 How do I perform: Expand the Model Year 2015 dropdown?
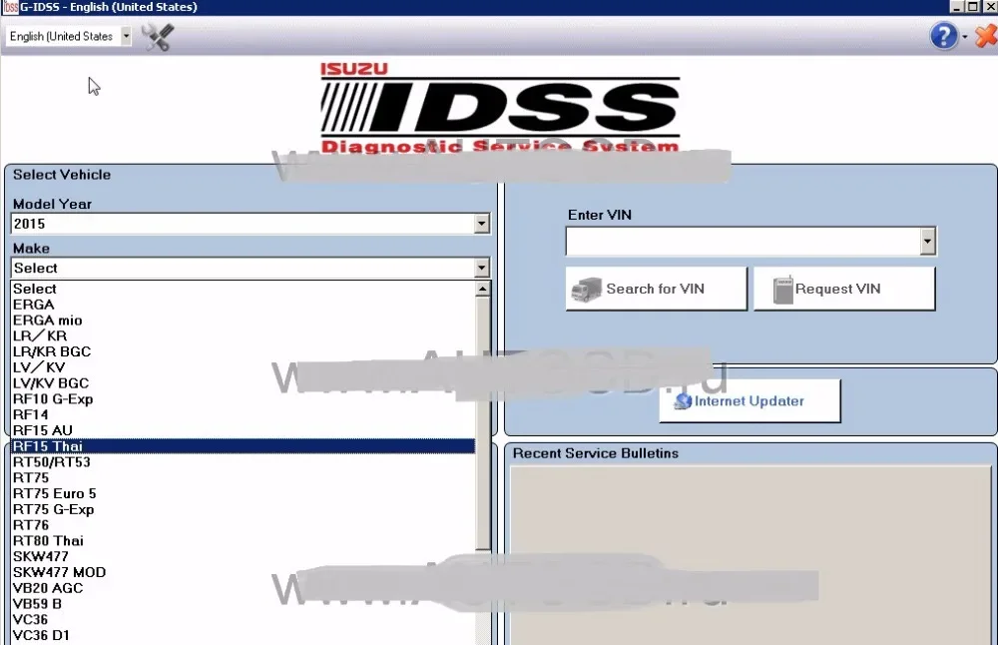[x=481, y=224]
